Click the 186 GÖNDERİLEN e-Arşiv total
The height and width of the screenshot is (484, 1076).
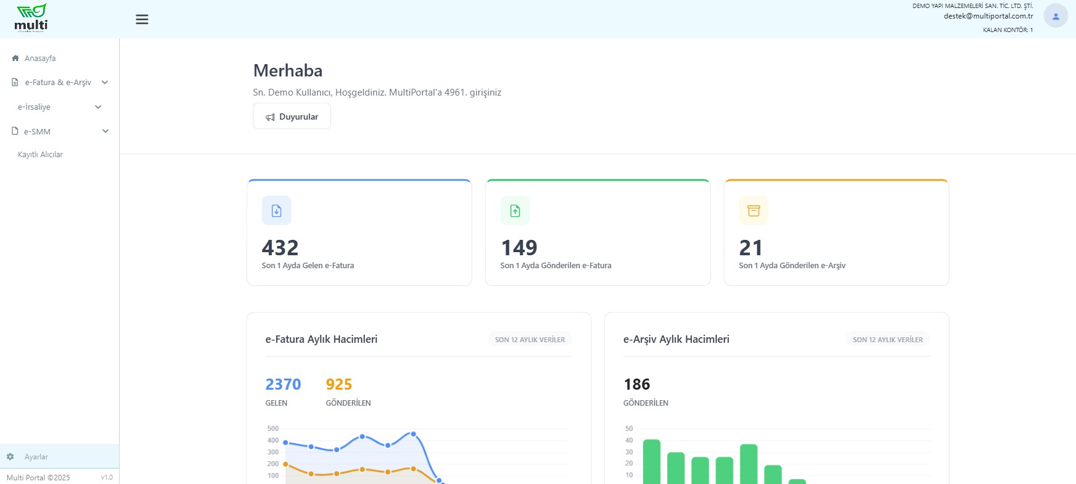pos(637,384)
